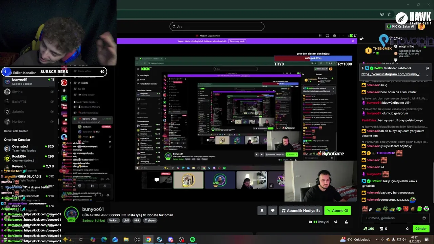Open the taskbar clock showing 08:27
Viewport: 434px width, 244px height.
click(414, 239)
